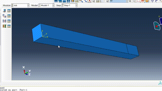
Task: Click the orange view cut box icon
Action: [x=147, y=1]
